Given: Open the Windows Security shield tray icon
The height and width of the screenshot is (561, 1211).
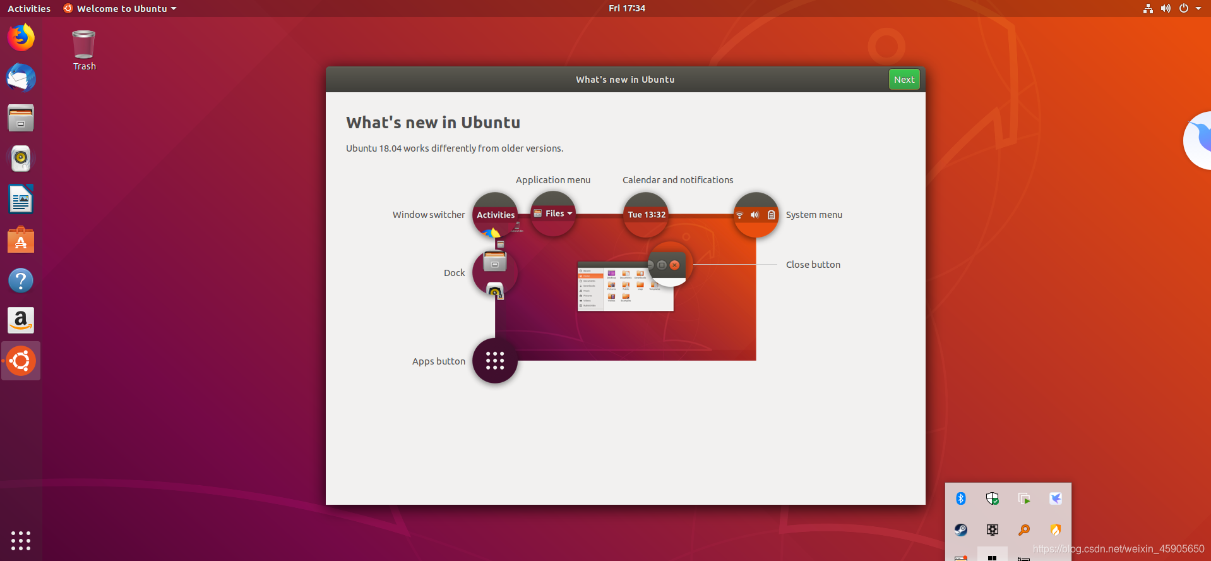Looking at the screenshot, I should (993, 498).
